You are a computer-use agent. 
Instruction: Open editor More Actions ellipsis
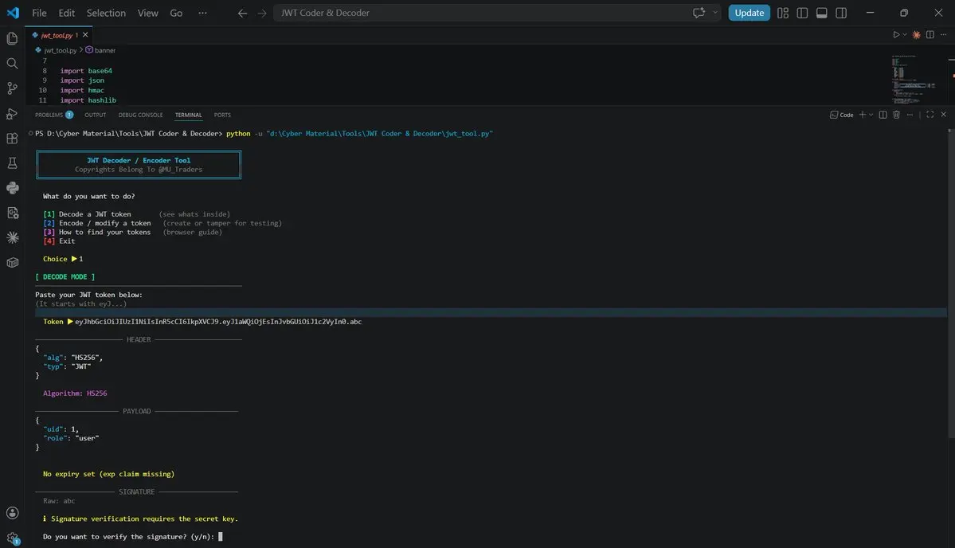click(943, 35)
